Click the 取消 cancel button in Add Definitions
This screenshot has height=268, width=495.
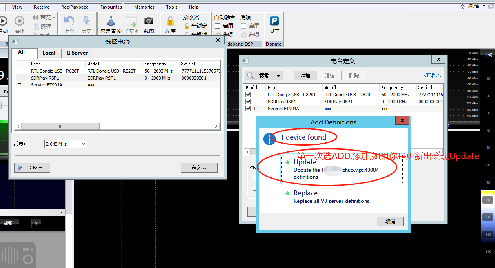coord(390,221)
